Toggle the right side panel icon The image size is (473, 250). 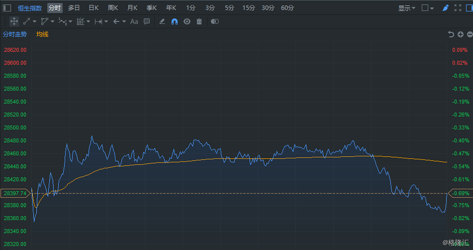click(x=470, y=8)
